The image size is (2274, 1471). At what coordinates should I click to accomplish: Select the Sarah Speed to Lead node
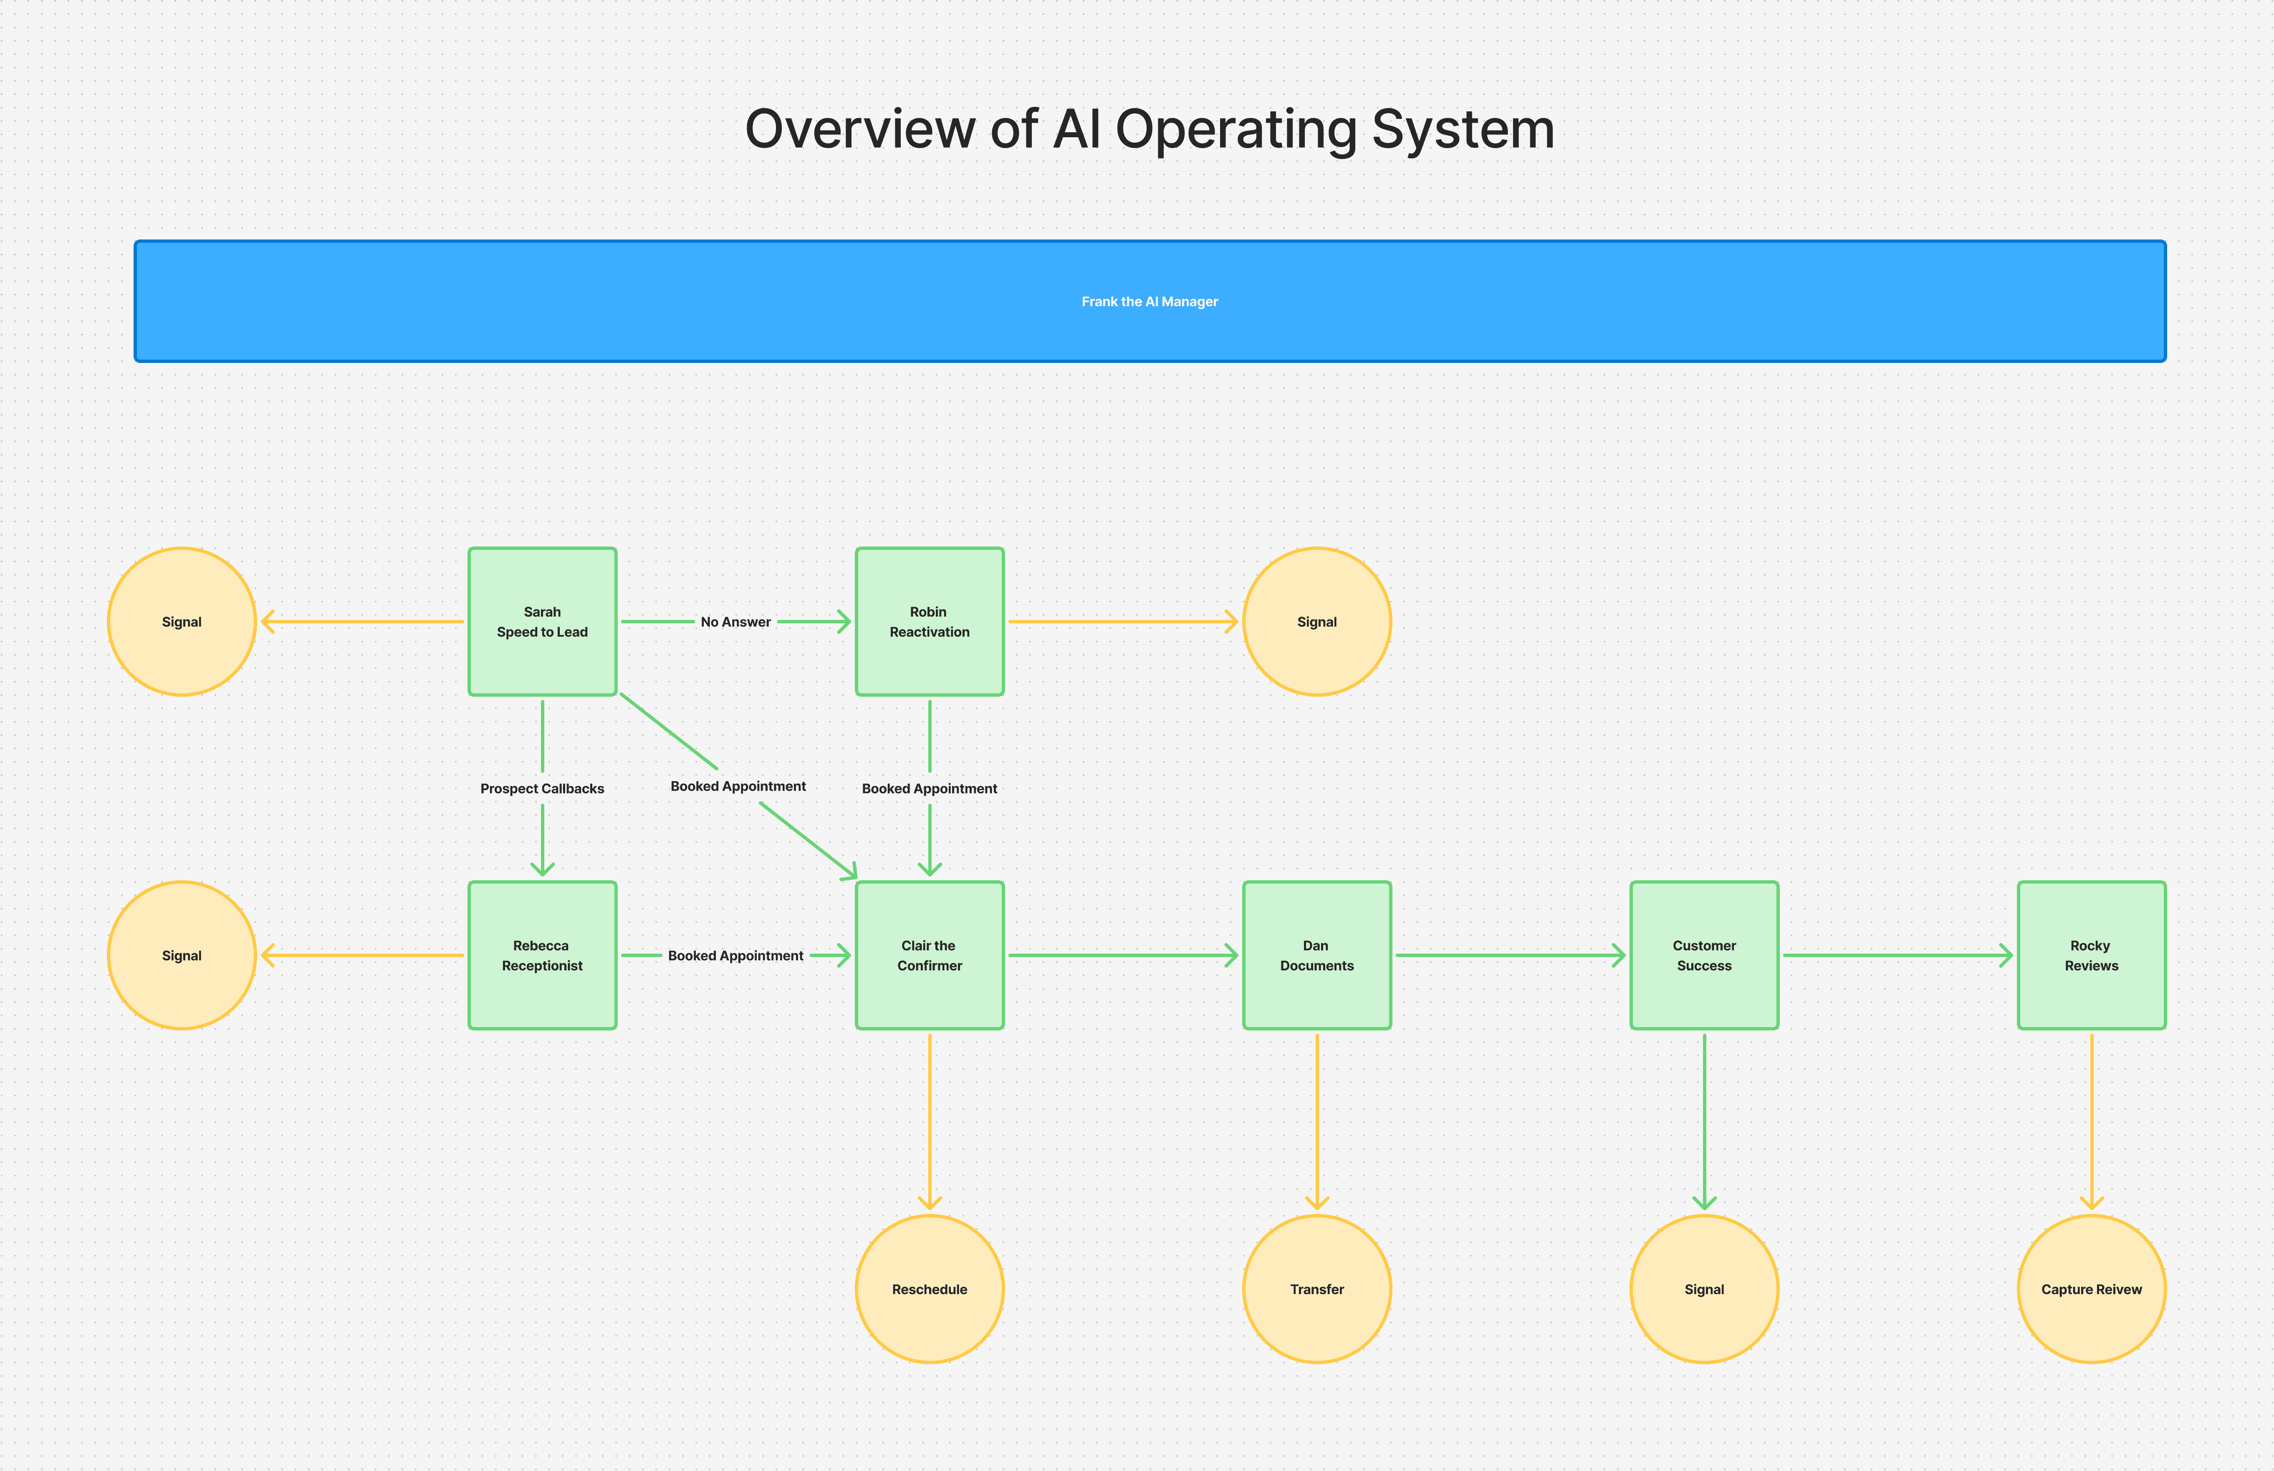tap(543, 622)
